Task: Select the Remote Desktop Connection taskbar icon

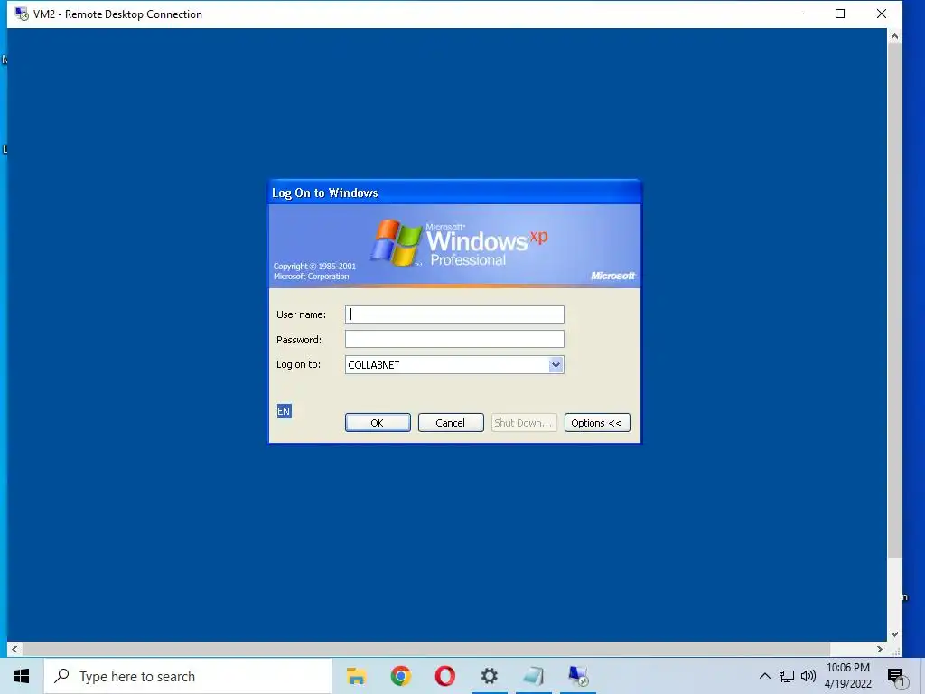Action: [x=578, y=676]
